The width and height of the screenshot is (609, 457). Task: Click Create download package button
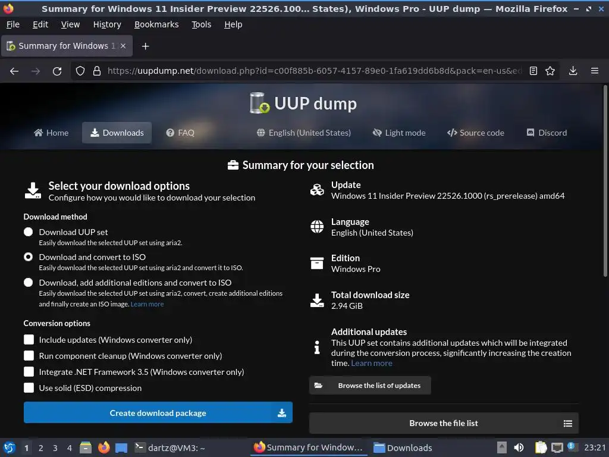158,413
